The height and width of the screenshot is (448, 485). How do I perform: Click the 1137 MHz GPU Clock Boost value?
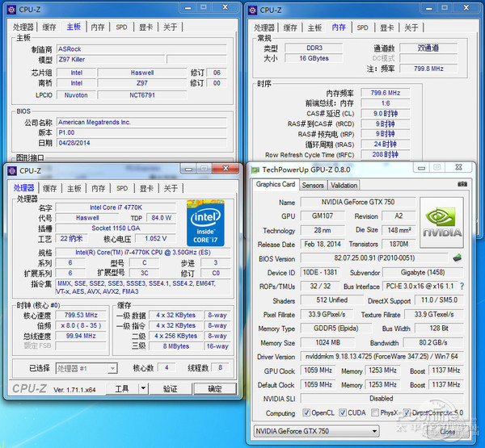[446, 371]
